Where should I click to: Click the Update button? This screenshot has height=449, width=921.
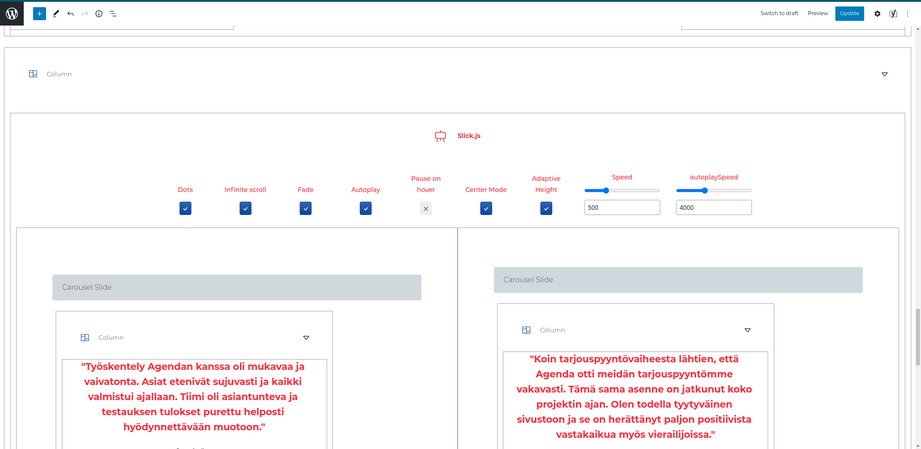point(849,14)
